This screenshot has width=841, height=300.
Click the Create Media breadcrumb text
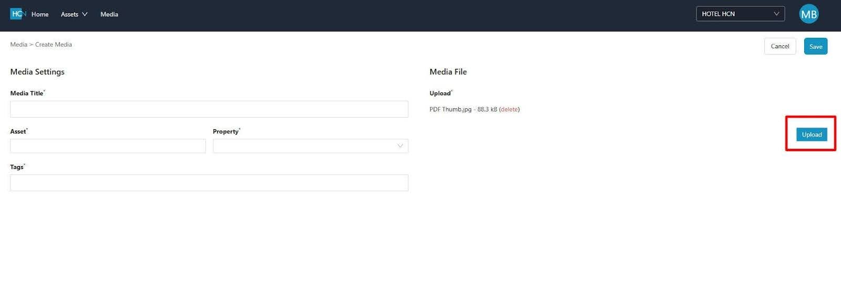[x=54, y=45]
